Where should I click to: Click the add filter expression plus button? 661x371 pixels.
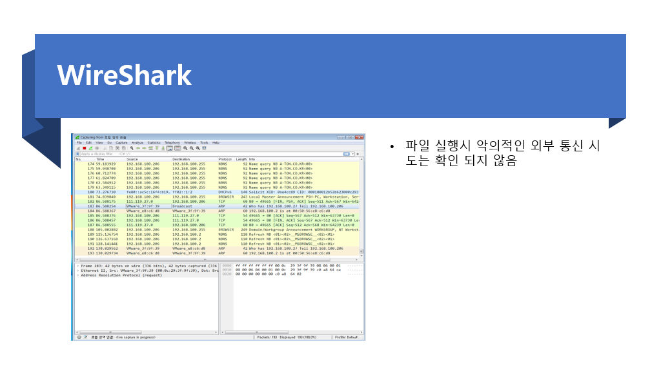[x=358, y=154]
